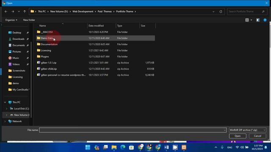The width and height of the screenshot is (271, 152).
Task: Open Desktop in Quick access
Action: pyautogui.click(x=17, y=33)
